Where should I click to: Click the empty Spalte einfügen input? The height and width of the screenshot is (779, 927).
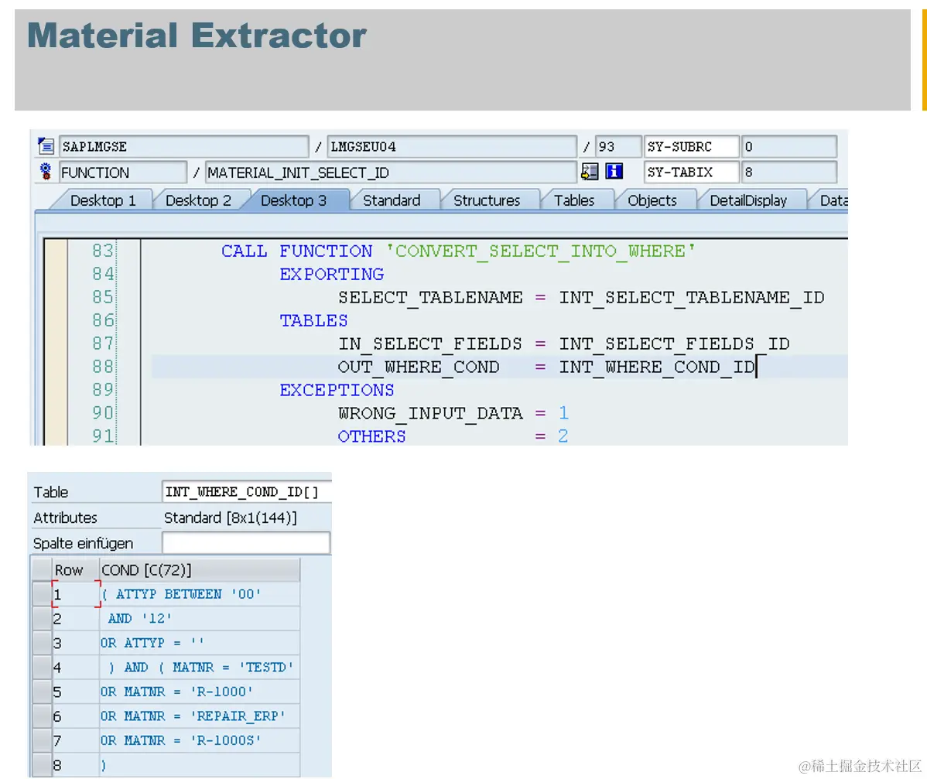click(246, 542)
